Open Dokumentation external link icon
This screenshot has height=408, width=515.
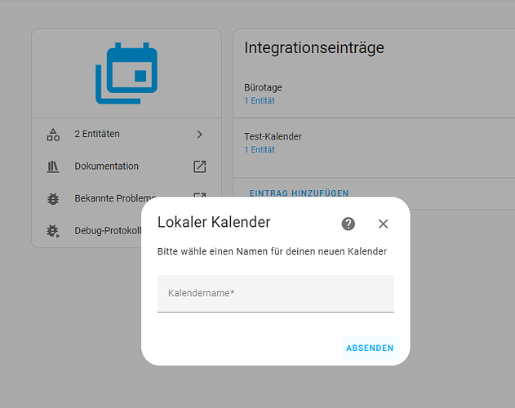(x=200, y=166)
